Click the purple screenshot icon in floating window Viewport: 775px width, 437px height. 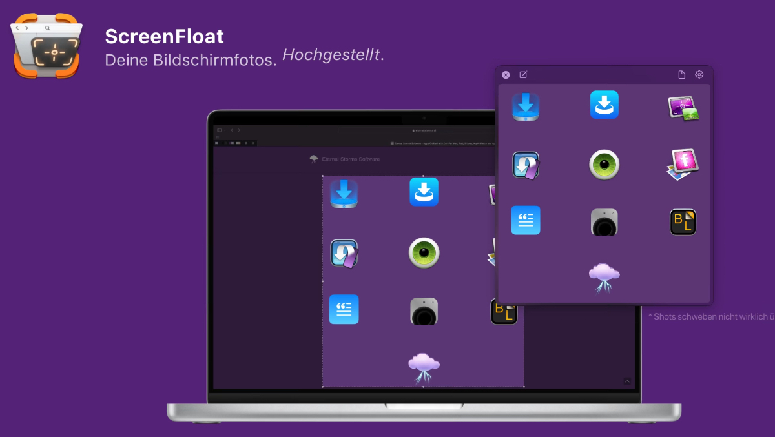click(x=683, y=107)
